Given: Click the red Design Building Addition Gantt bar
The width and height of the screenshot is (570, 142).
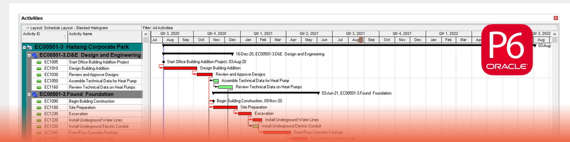Looking at the screenshot, I should (x=180, y=68).
